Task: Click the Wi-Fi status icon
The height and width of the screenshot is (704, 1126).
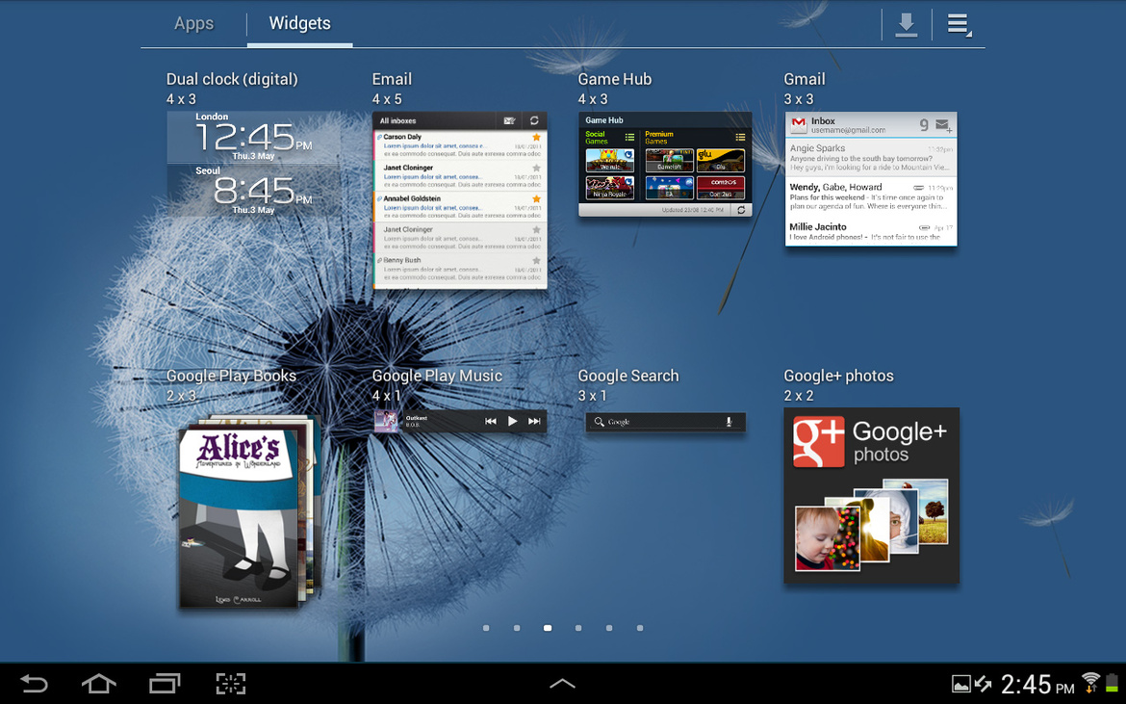Action: click(x=1090, y=683)
